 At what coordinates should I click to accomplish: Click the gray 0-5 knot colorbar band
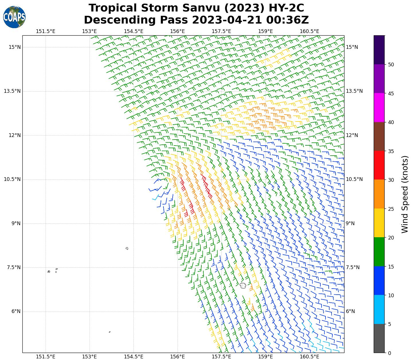tap(379, 338)
